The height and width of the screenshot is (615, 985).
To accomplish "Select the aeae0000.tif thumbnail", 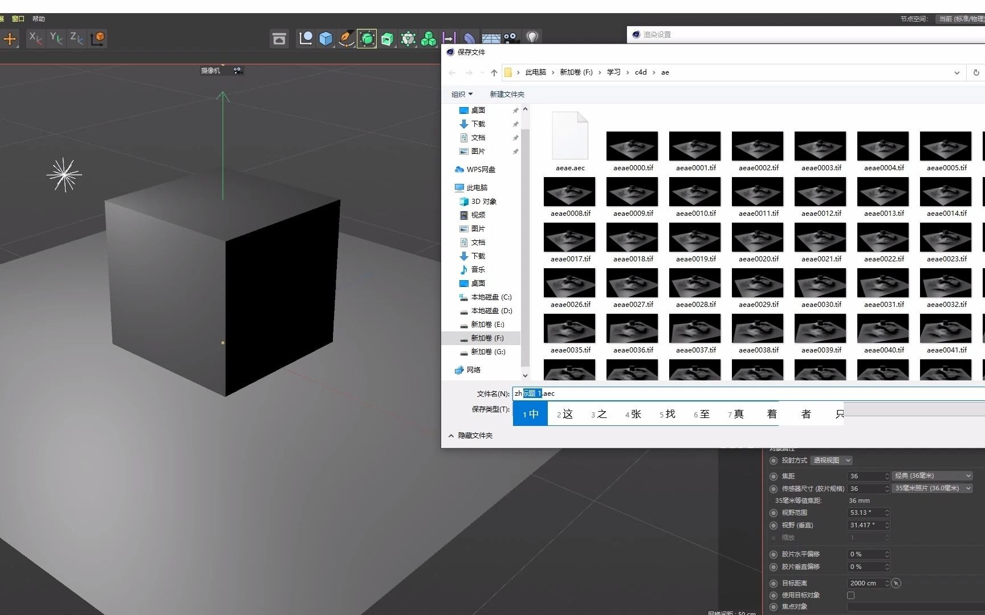I will pyautogui.click(x=632, y=146).
